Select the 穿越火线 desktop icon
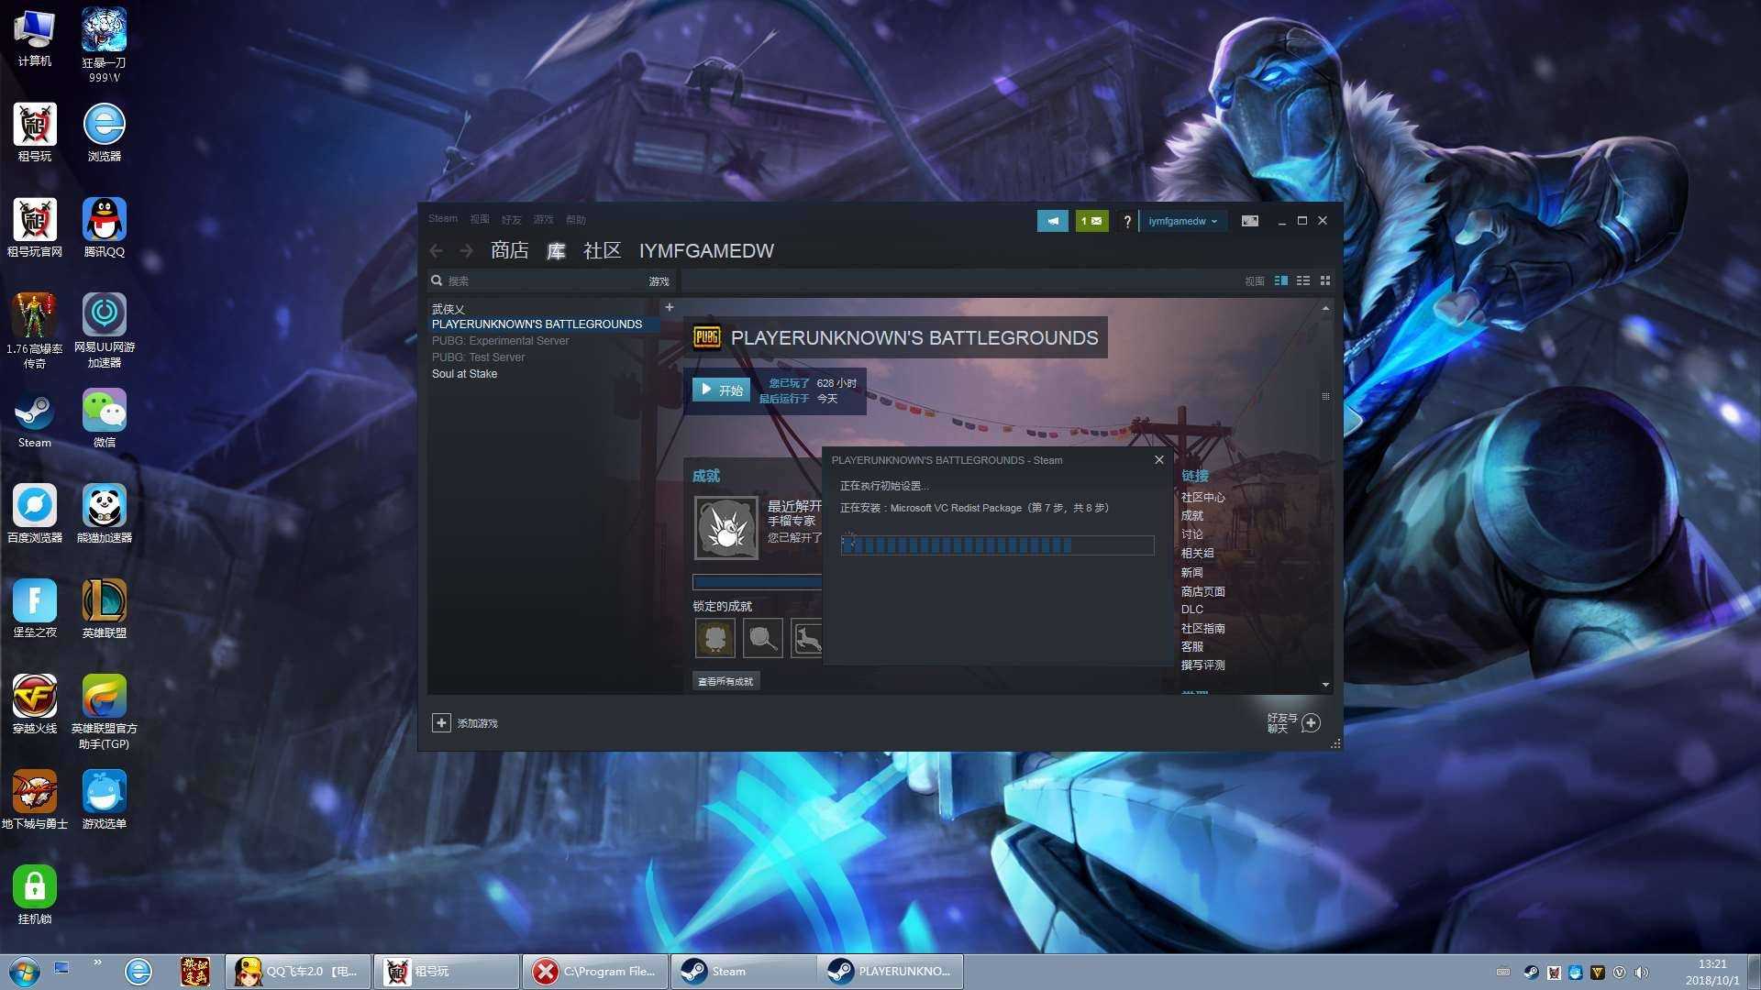This screenshot has width=1761, height=990. coord(35,705)
